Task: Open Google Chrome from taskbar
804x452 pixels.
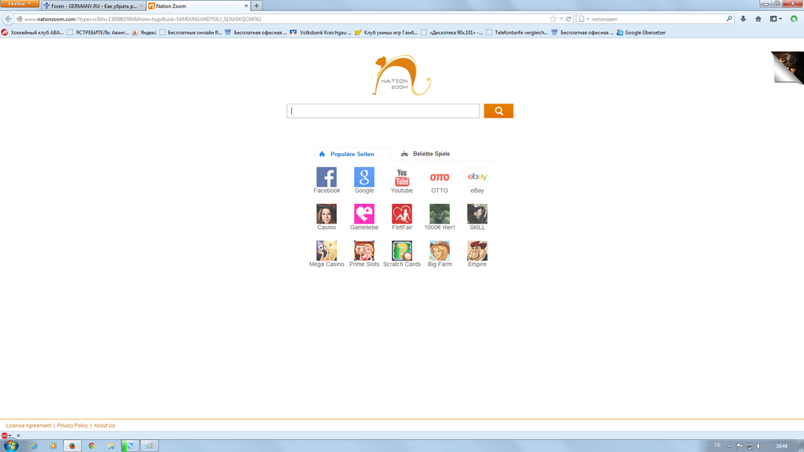Action: tap(91, 446)
